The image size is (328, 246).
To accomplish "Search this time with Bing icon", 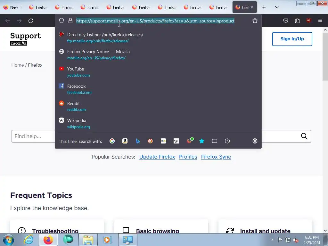I will [x=138, y=141].
